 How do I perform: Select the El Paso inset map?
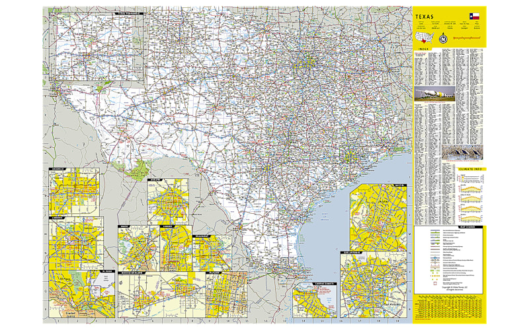pos(82,294)
